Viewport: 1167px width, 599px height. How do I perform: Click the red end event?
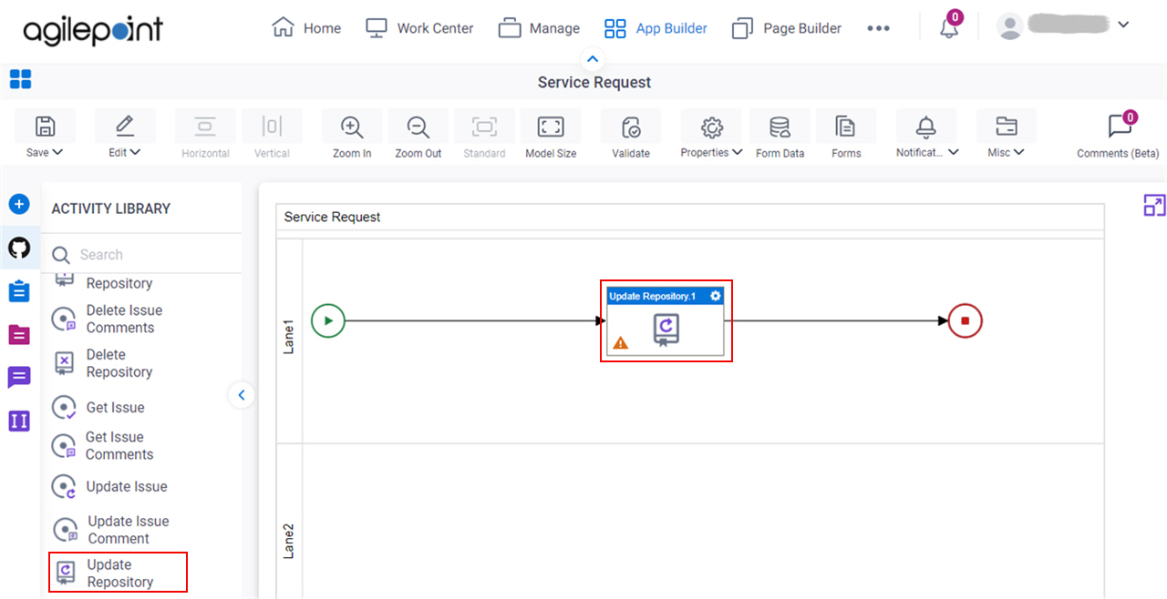965,320
